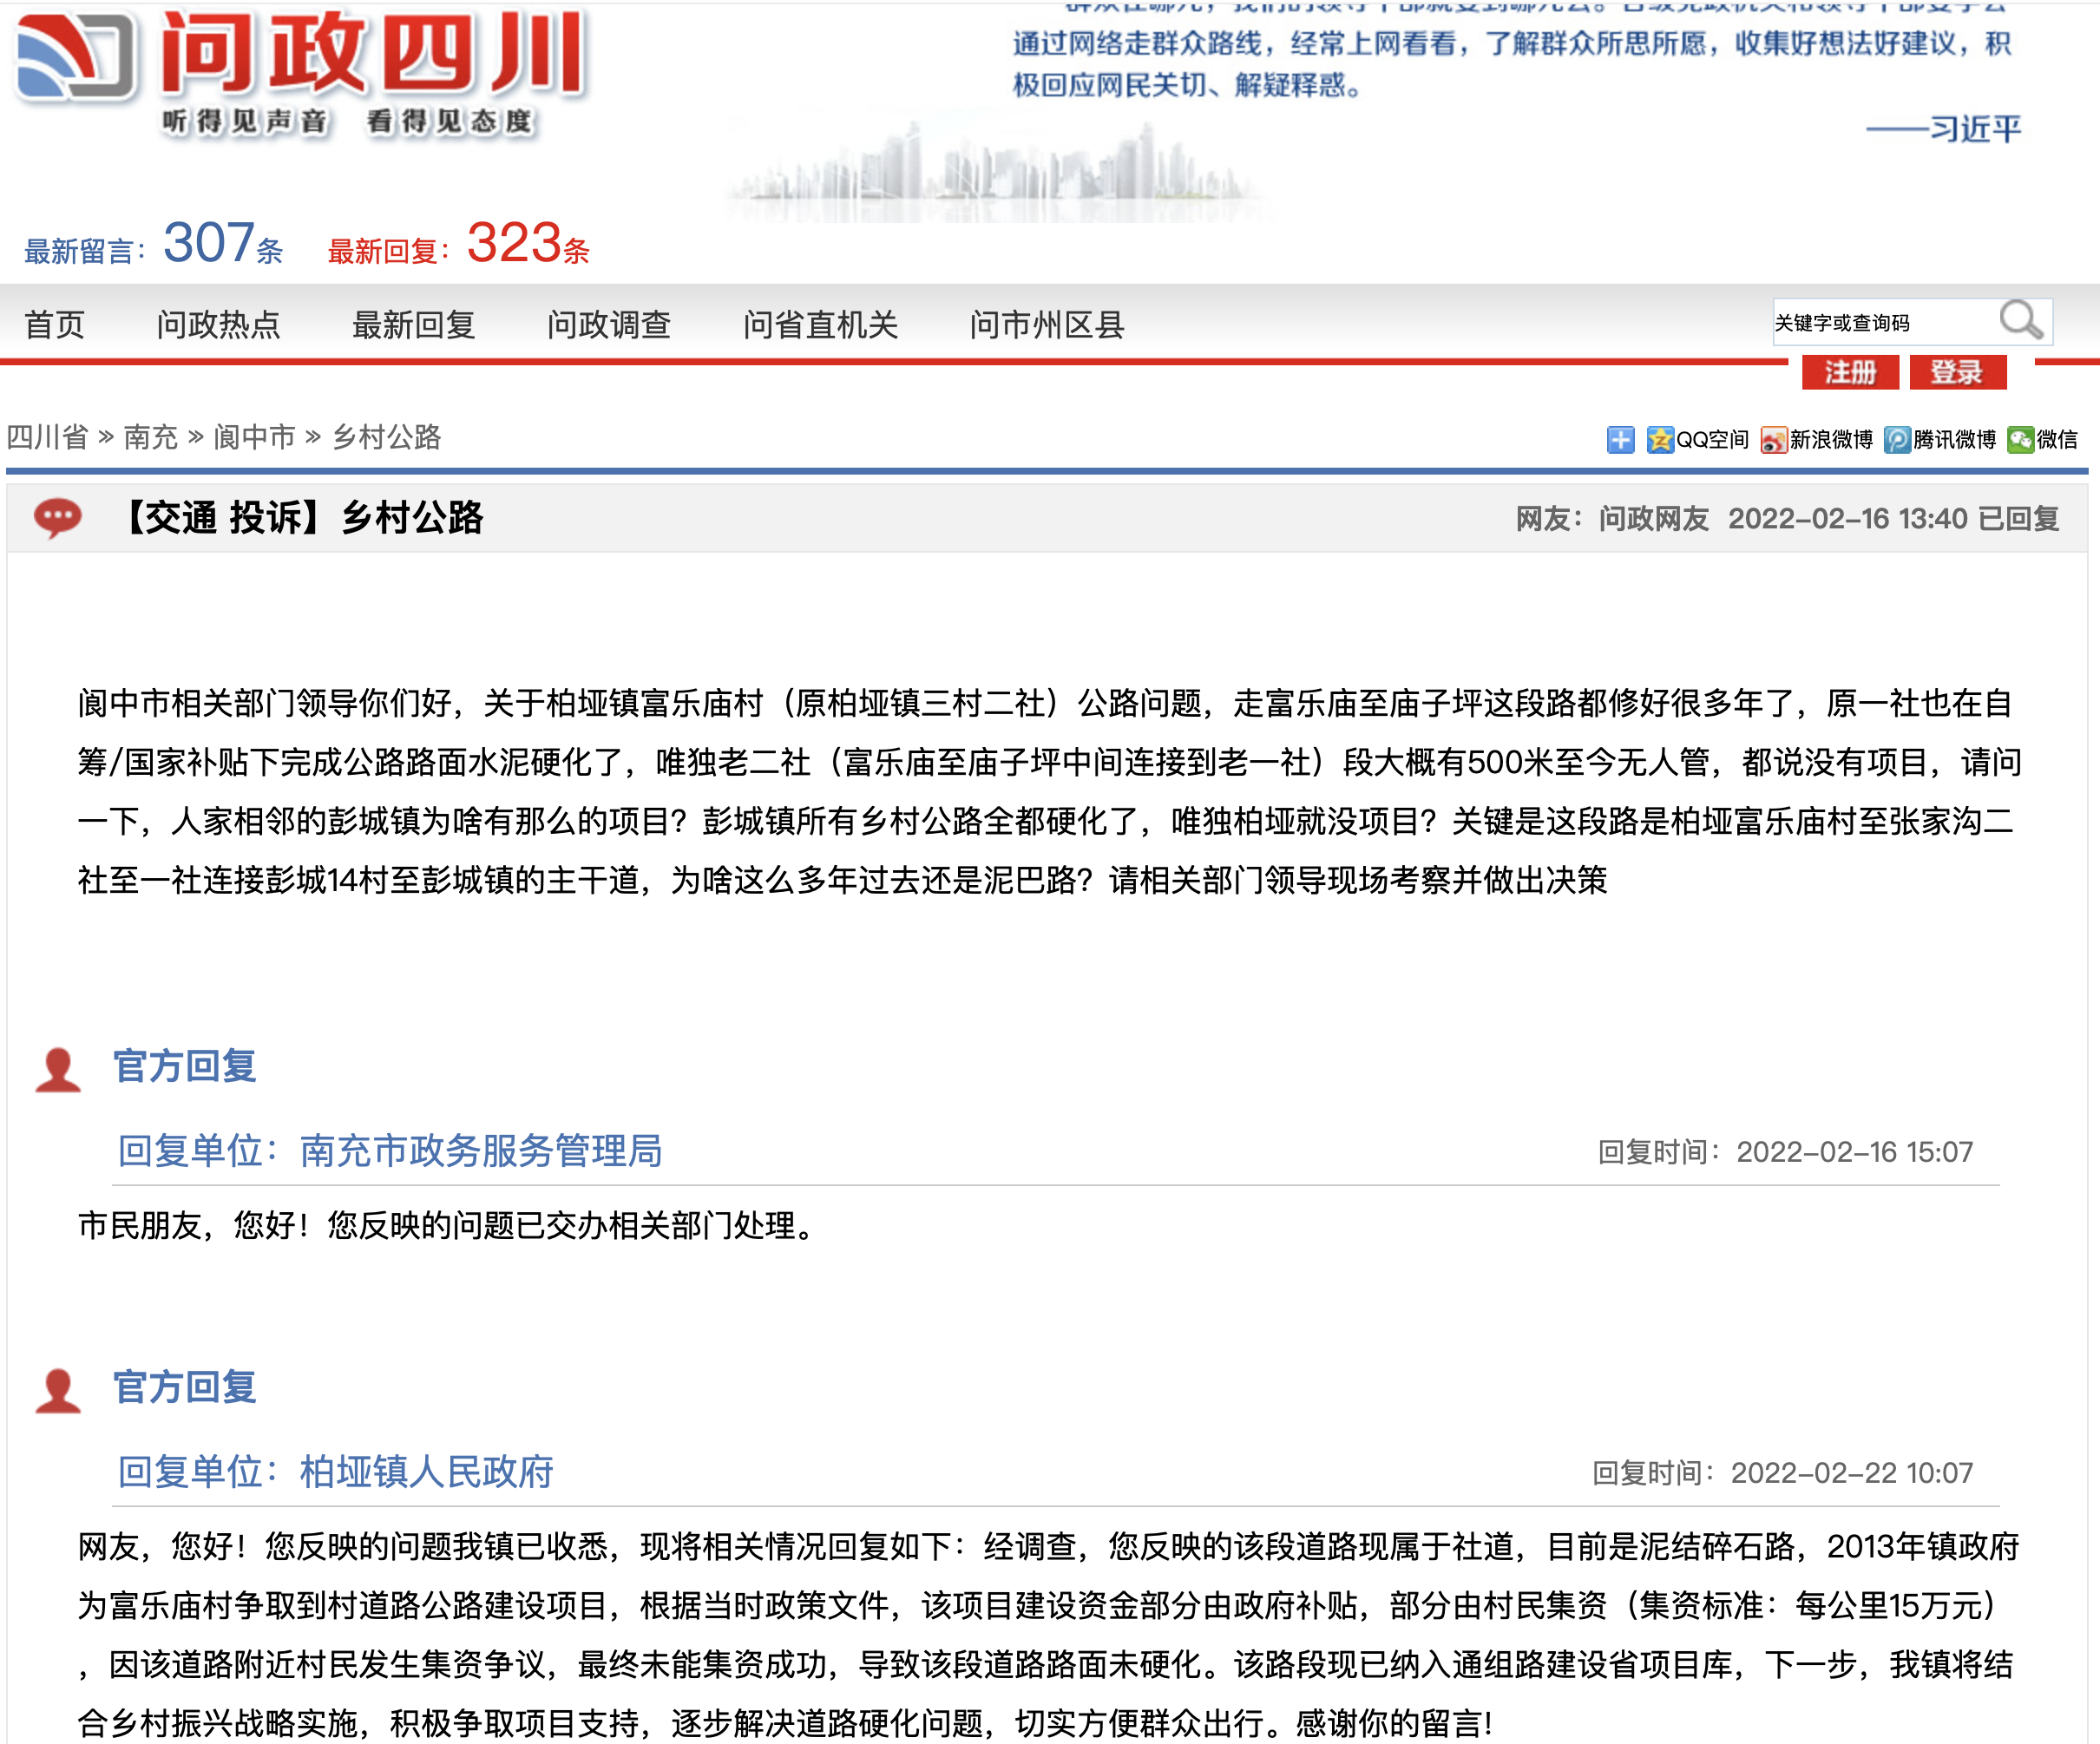Click avatar icon beside first 官方回复
Image resolution: width=2100 pixels, height=1744 pixels.
58,1069
